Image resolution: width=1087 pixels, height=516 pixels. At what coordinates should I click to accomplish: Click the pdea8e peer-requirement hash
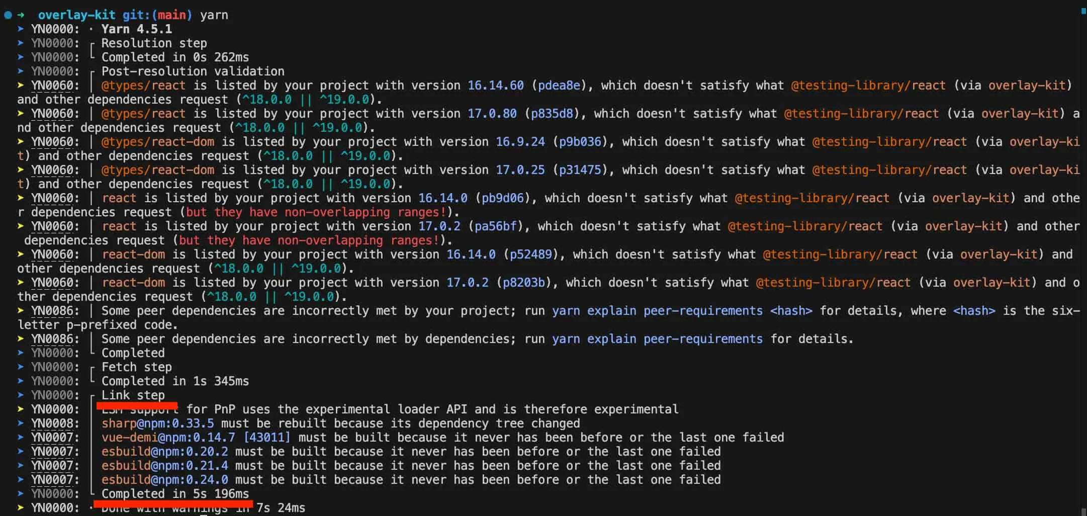pyautogui.click(x=559, y=85)
